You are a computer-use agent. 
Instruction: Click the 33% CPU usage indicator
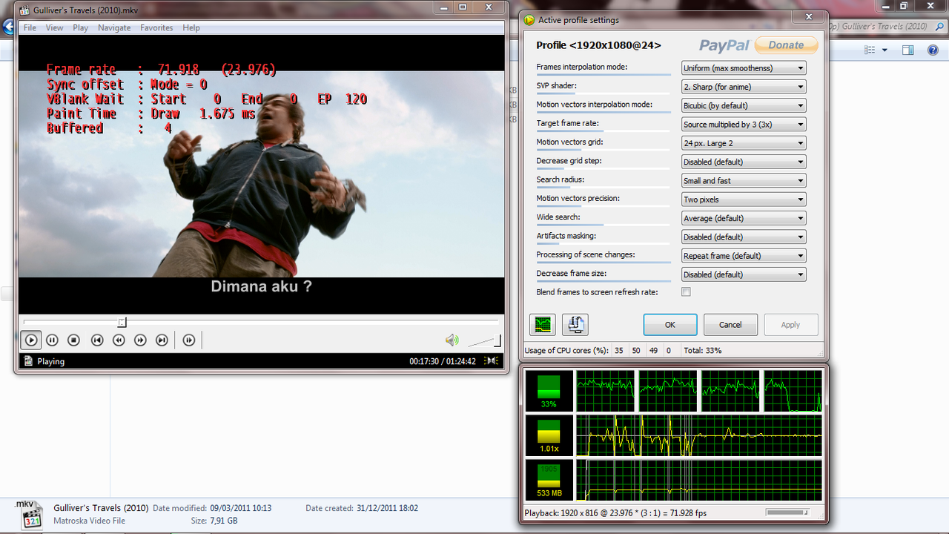coord(549,391)
